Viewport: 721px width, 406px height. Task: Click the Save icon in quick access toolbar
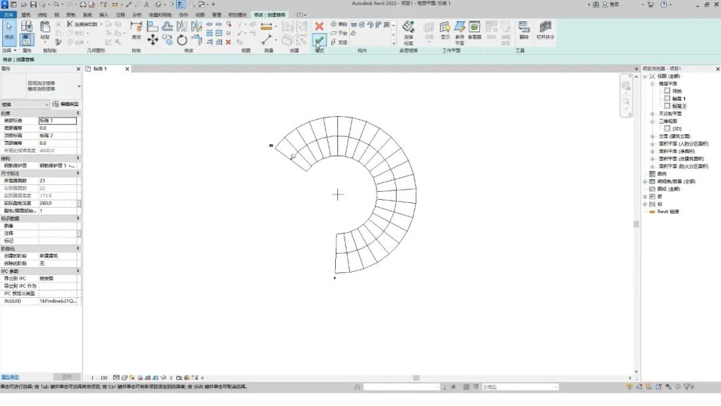click(33, 5)
